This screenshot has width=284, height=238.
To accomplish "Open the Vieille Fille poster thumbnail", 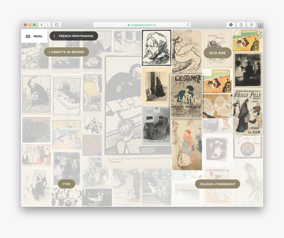I will click(248, 112).
